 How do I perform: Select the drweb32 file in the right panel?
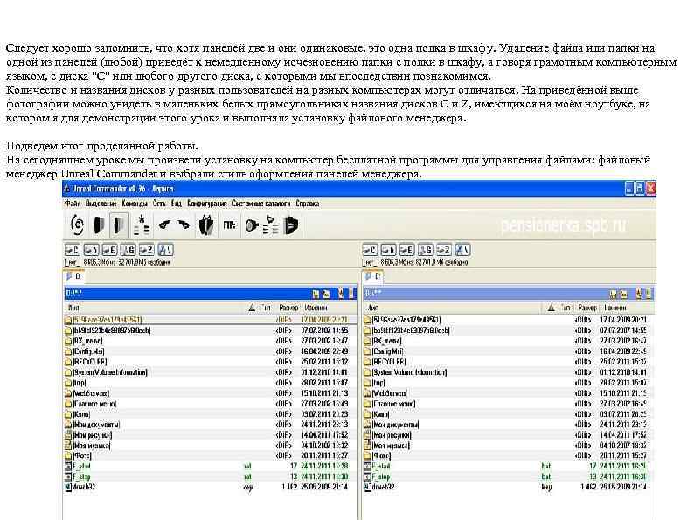509,487
